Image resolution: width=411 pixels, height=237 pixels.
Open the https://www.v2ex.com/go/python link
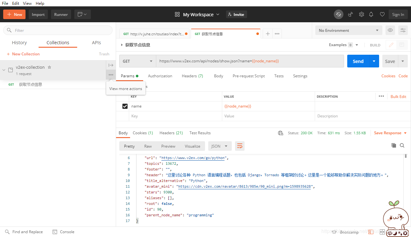click(x=193, y=158)
